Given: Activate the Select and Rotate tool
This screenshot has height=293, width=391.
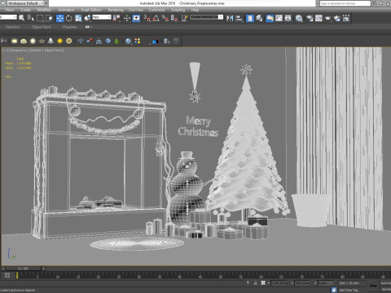Looking at the screenshot, I should [x=69, y=18].
